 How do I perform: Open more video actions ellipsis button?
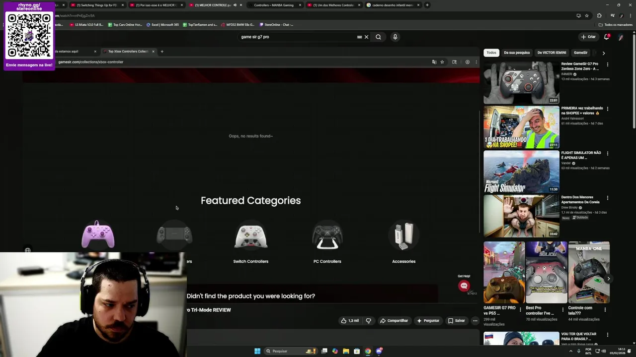475,321
